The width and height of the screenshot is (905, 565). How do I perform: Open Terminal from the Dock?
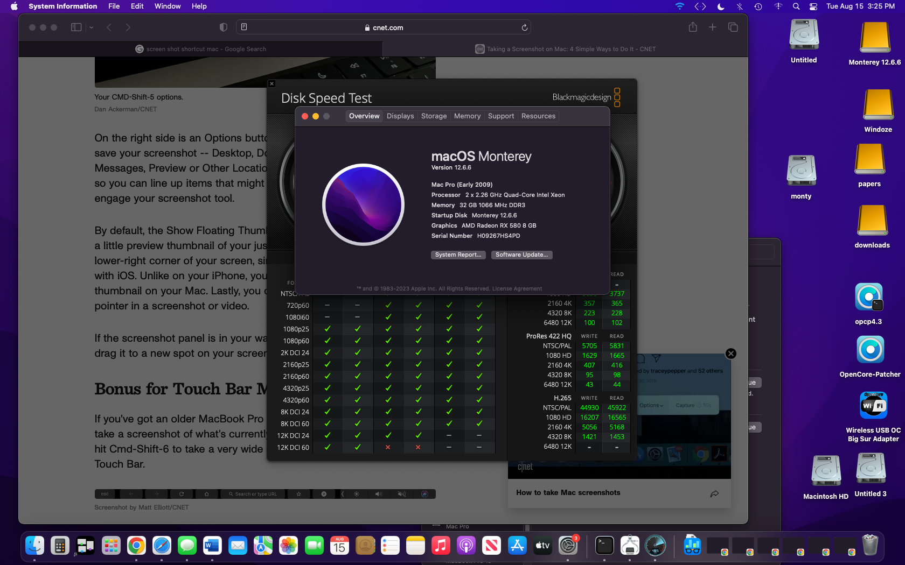pyautogui.click(x=604, y=546)
